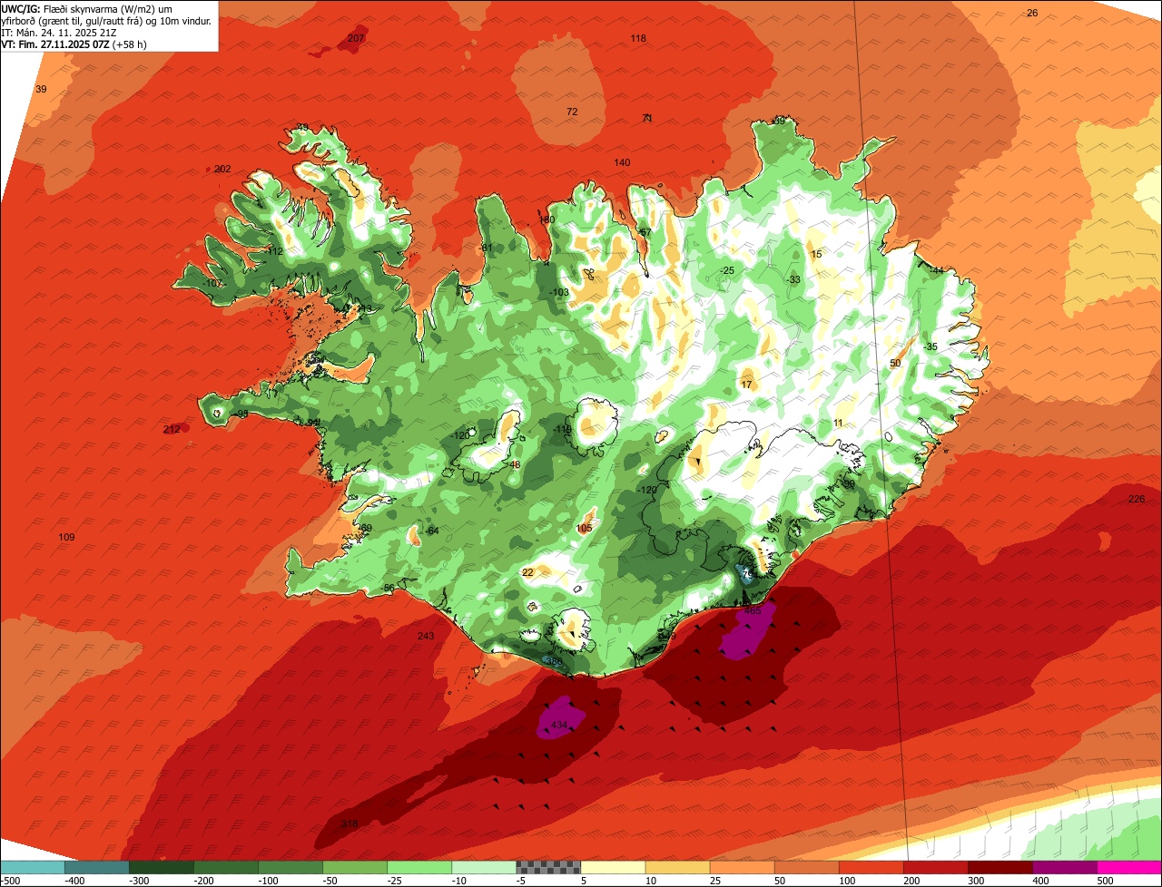Viewport: 1162px width, 887px height.
Task: Click the '-112' value in the Westfjords
Action: (x=273, y=251)
